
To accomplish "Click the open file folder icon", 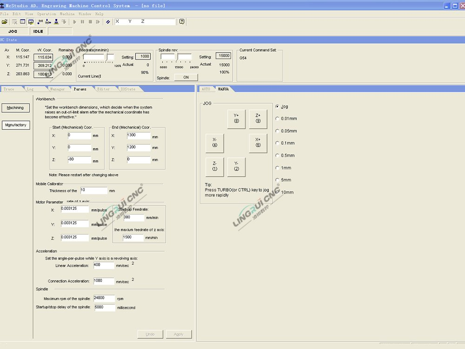I will [5, 21].
